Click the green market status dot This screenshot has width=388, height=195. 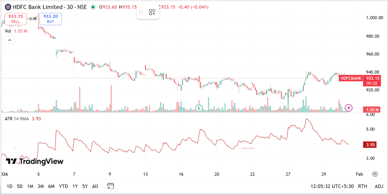click(93, 7)
